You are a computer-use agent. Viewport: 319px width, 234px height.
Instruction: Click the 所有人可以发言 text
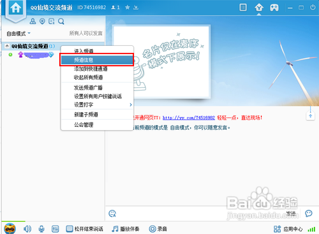point(86,33)
